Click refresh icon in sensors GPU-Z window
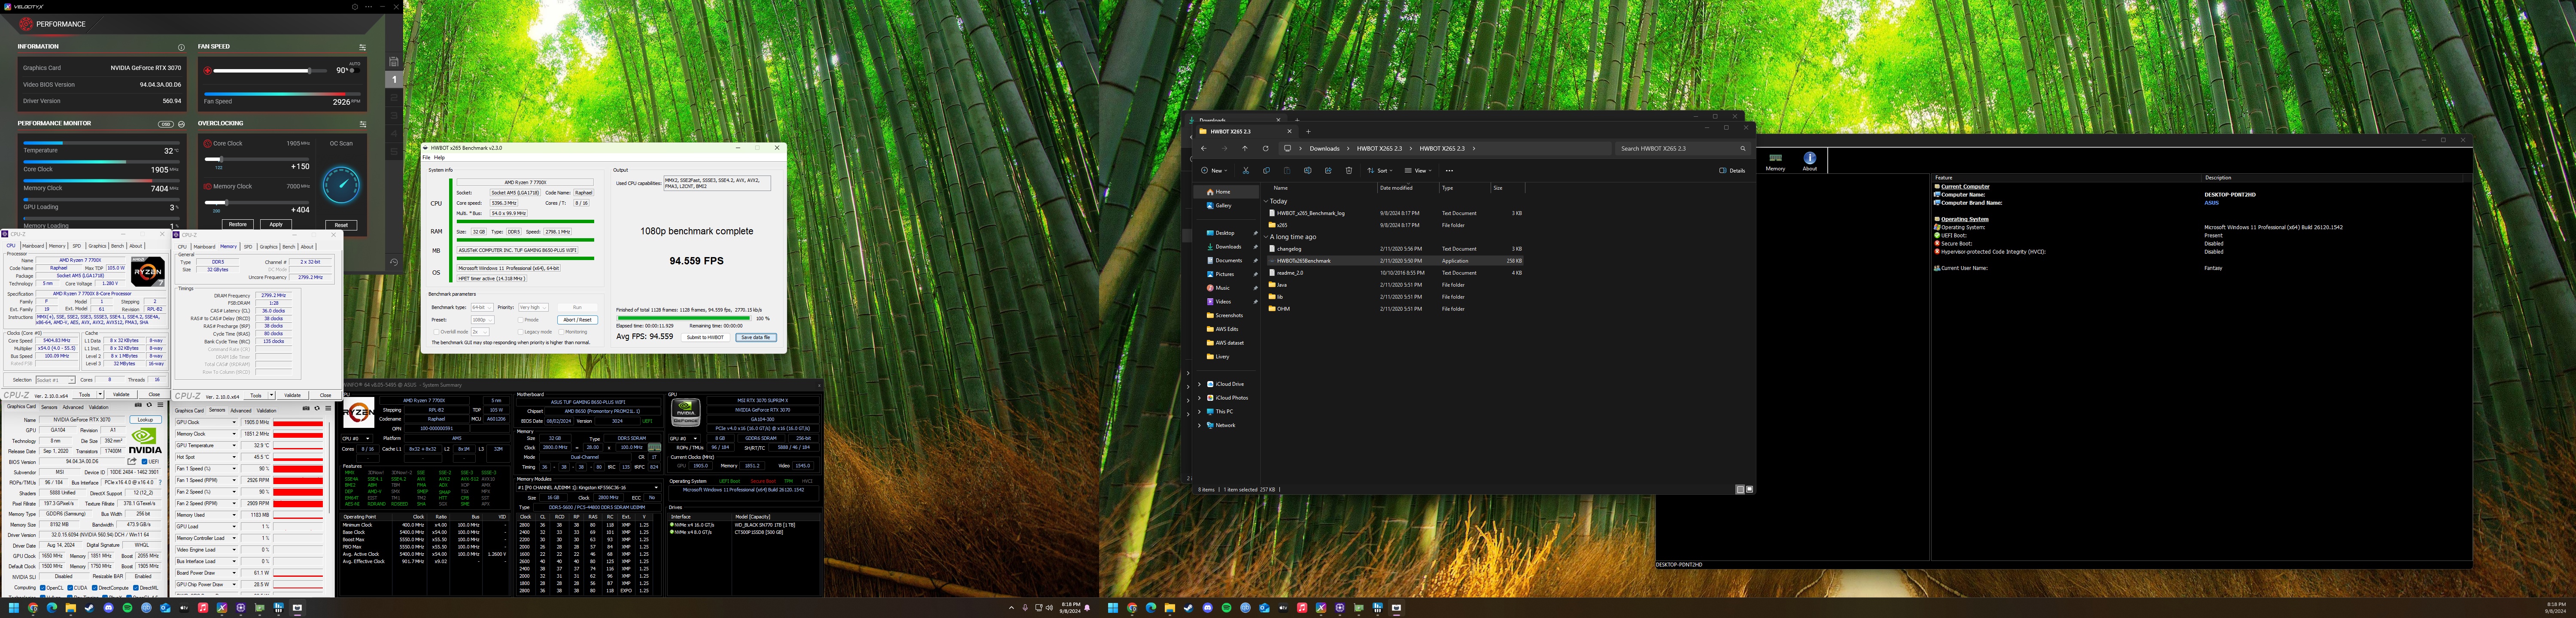 pyautogui.click(x=317, y=408)
